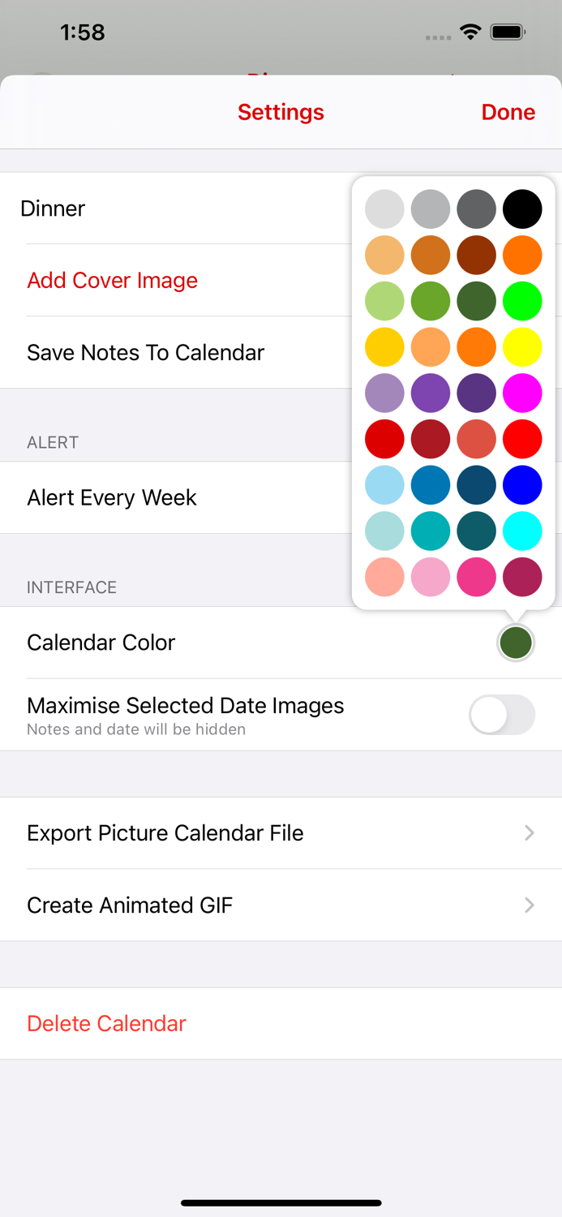Delete the Dinner calendar
The height and width of the screenshot is (1217, 562).
point(106,1024)
